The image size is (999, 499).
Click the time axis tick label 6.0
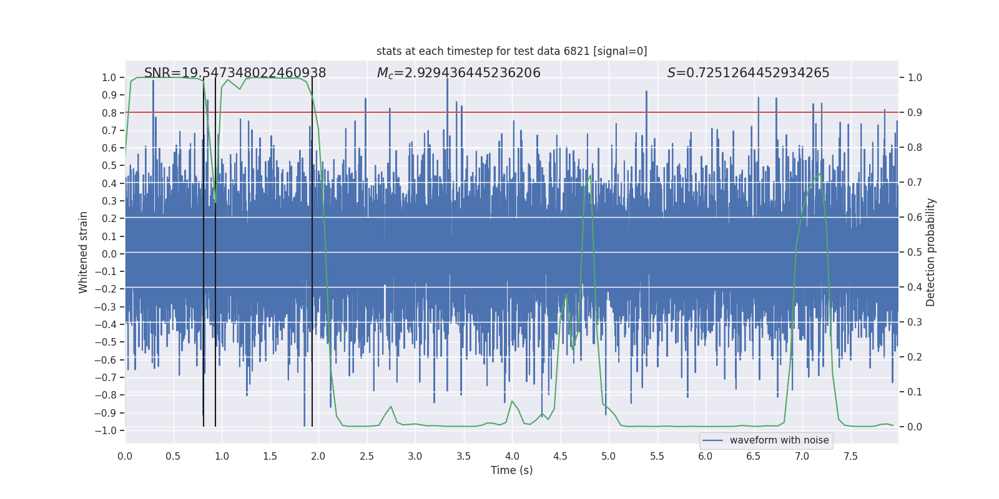(706, 457)
